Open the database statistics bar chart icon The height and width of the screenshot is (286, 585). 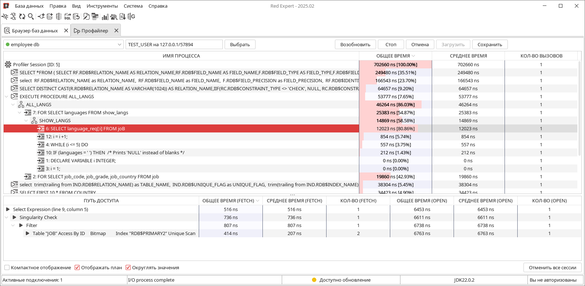[x=105, y=16]
